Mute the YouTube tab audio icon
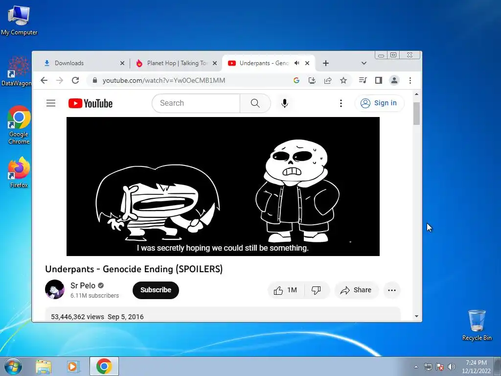Viewport: 501px width, 376px height. point(297,63)
